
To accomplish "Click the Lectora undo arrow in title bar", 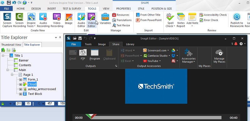I will click(x=14, y=2).
